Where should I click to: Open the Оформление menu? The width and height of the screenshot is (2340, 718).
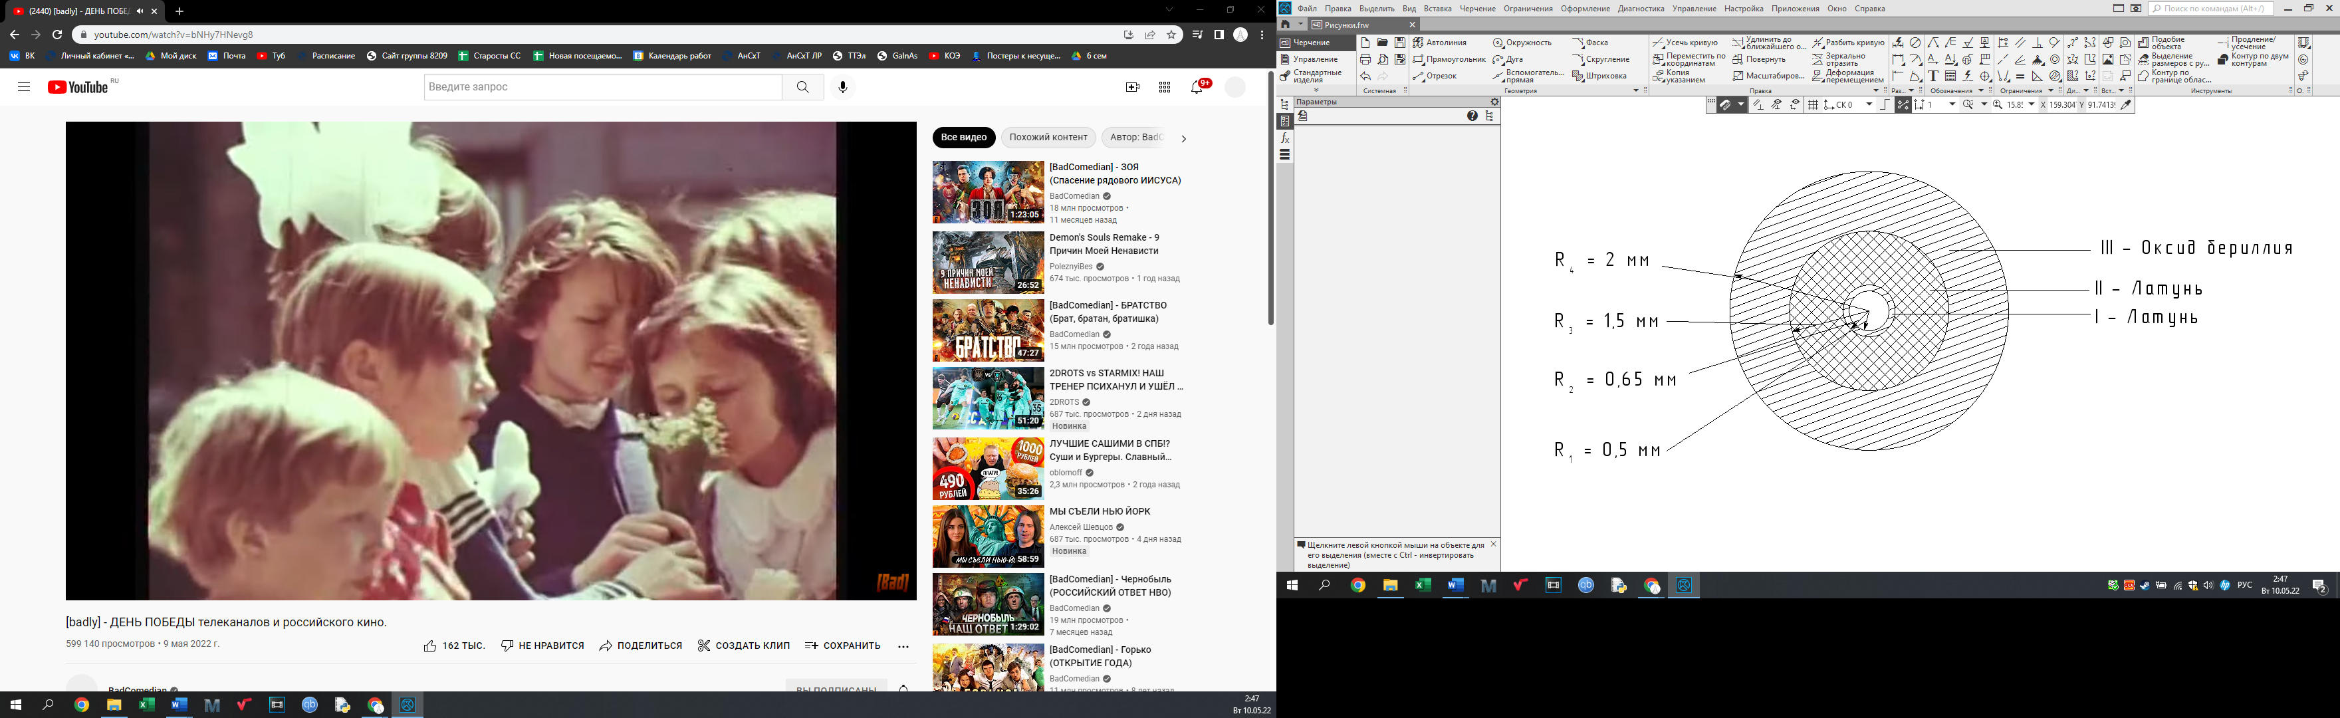pos(1585,8)
